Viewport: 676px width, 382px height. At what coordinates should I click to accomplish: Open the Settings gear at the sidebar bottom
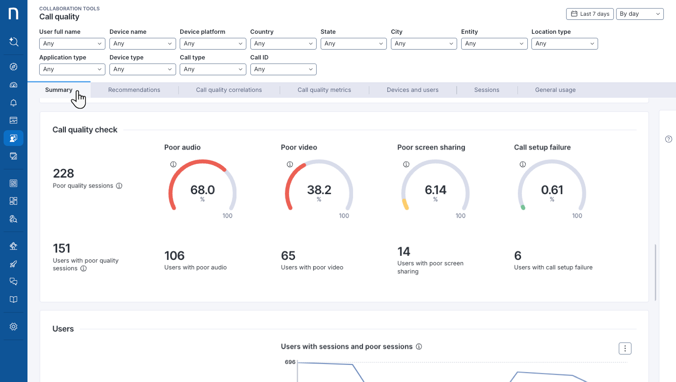pyautogui.click(x=14, y=326)
